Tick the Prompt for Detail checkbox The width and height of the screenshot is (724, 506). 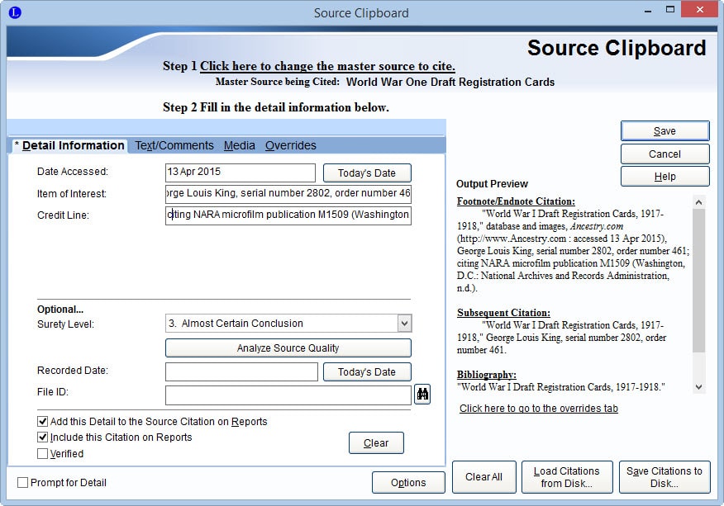click(x=22, y=483)
